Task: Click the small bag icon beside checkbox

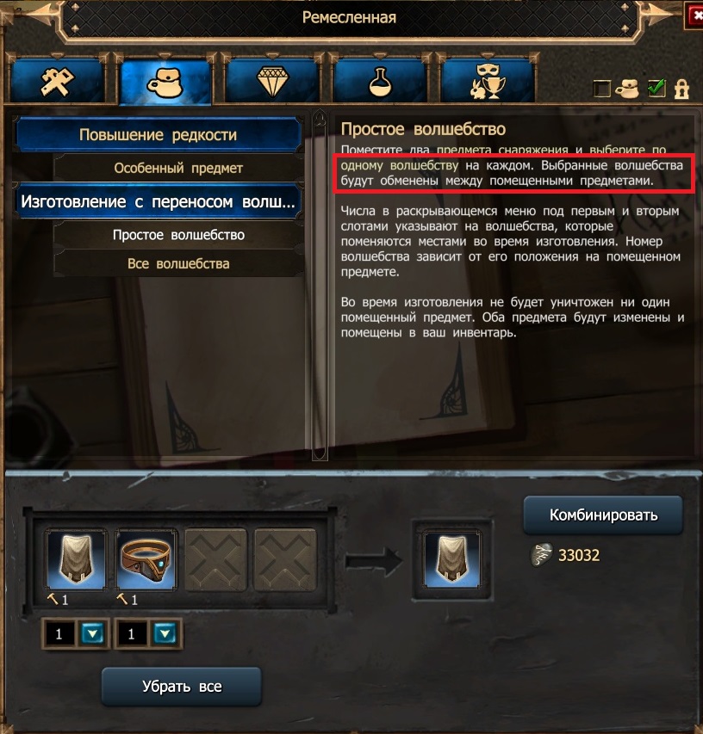Action: pyautogui.click(x=627, y=88)
